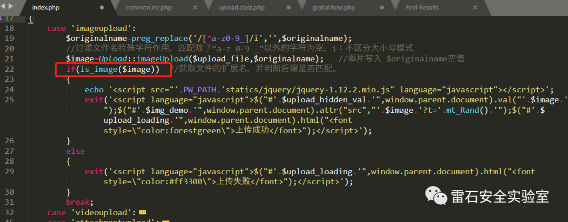
Task: Switch to the upload.class.php tab
Action: 241,7
